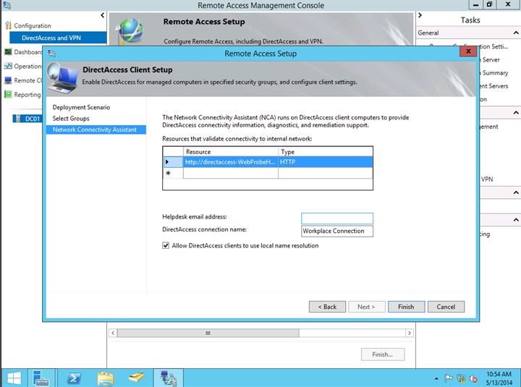Show hidden system tray icons
Image resolution: width=521 pixels, height=387 pixels.
click(x=437, y=378)
